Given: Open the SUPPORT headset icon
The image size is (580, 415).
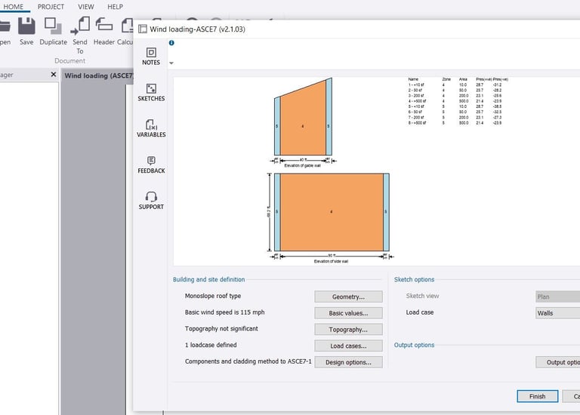Looking at the screenshot, I should [151, 196].
